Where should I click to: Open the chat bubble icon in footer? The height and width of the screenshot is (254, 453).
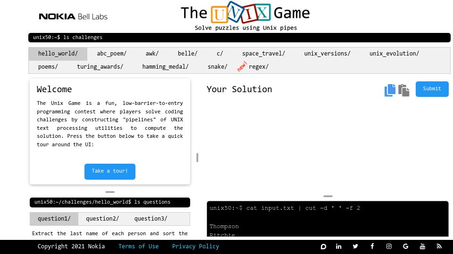tap(323, 246)
